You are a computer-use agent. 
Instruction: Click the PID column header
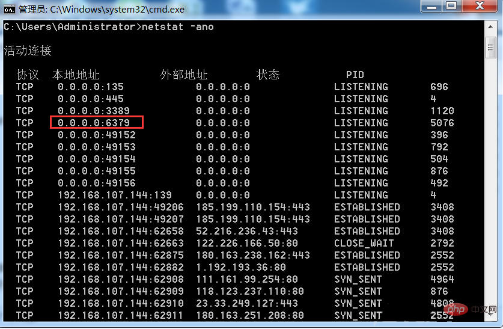pyautogui.click(x=355, y=75)
